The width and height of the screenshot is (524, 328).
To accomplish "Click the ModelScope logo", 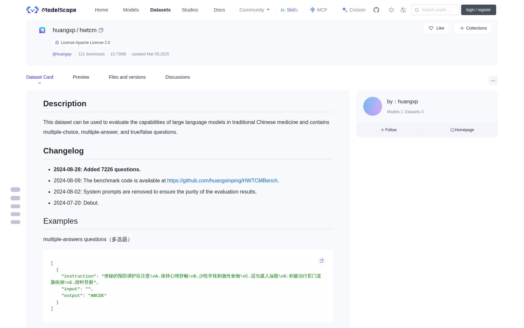I will click(x=51, y=10).
